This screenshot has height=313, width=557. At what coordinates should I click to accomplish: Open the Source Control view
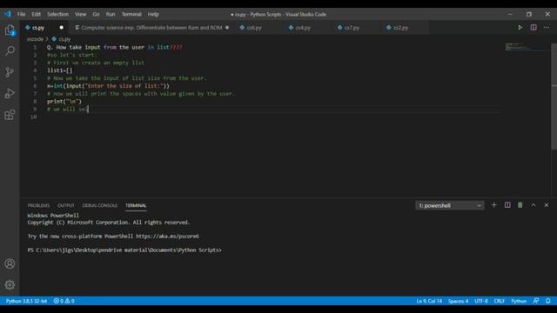10,72
